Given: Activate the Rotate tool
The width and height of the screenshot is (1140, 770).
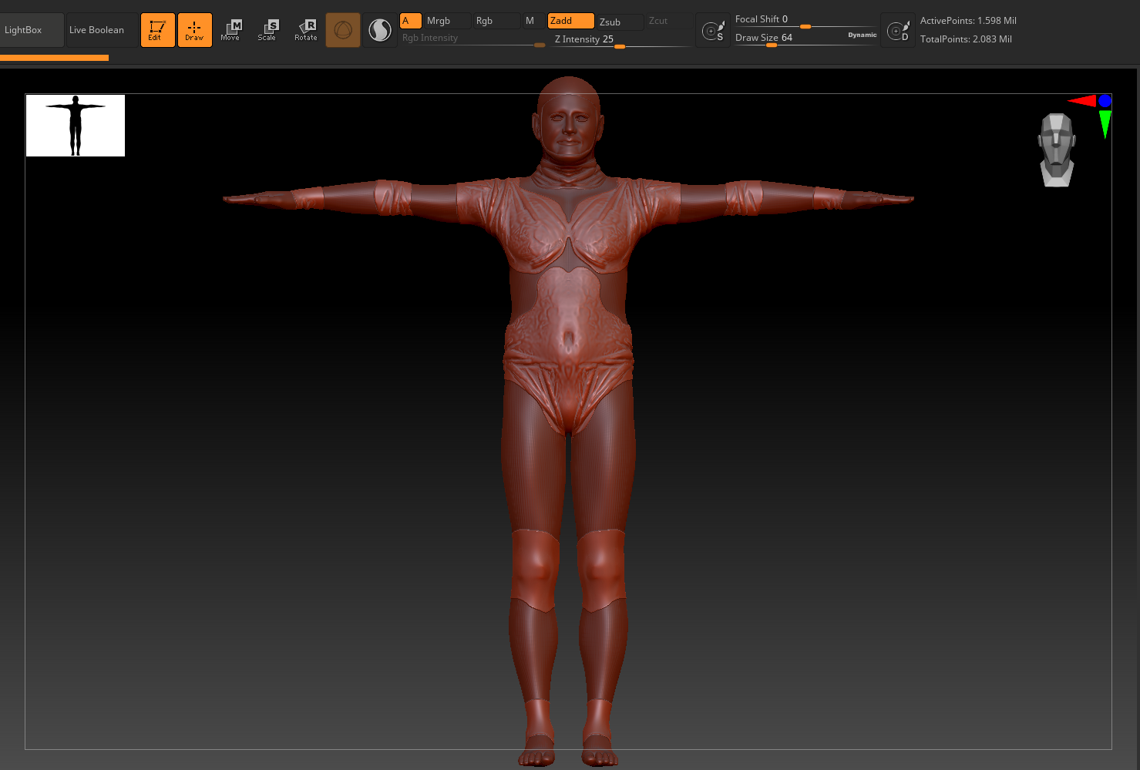Looking at the screenshot, I should pos(305,30).
